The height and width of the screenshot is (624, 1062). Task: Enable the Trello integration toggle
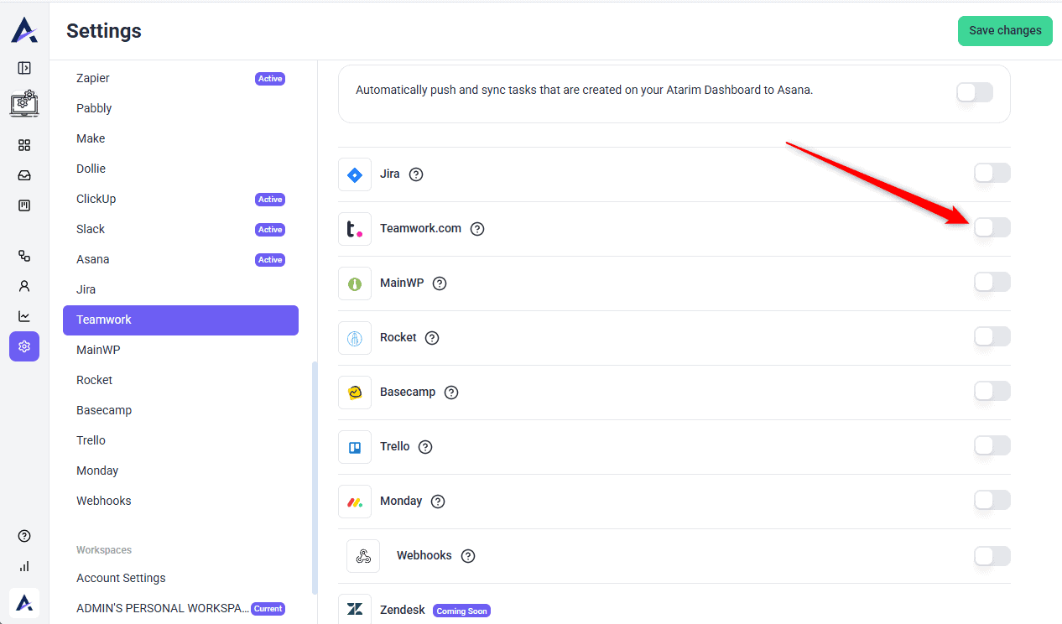[x=992, y=445]
